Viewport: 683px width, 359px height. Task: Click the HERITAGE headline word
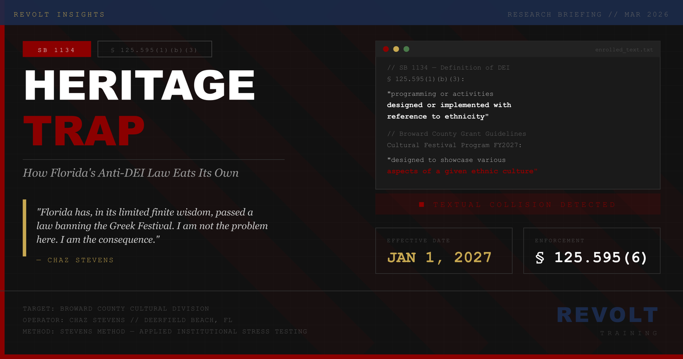(140, 85)
